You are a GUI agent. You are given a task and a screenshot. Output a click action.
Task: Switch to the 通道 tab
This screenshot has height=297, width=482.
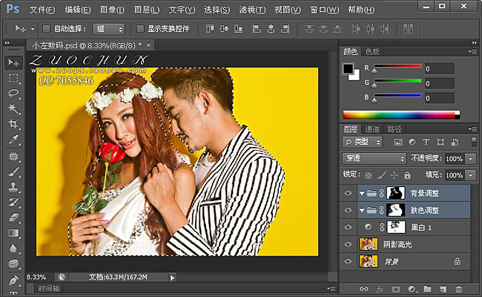pyautogui.click(x=372, y=129)
